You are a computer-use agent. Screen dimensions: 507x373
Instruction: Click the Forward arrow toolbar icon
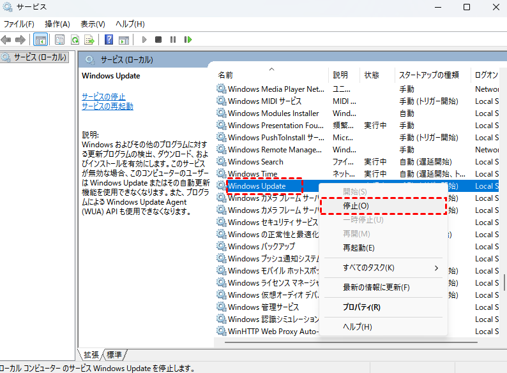(x=20, y=40)
